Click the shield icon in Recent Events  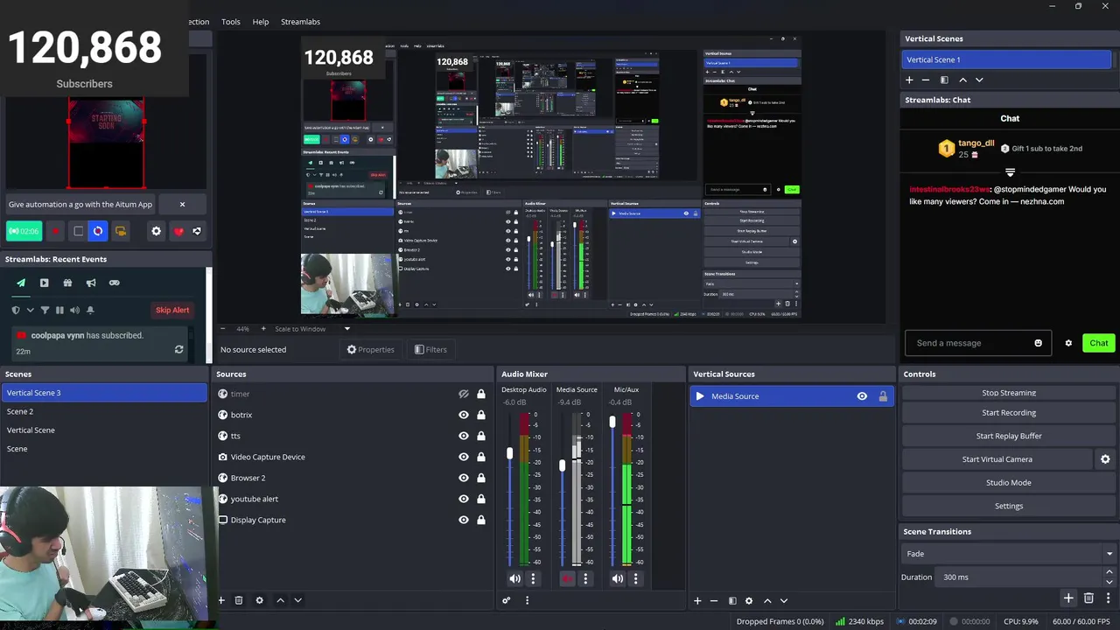[x=15, y=310]
